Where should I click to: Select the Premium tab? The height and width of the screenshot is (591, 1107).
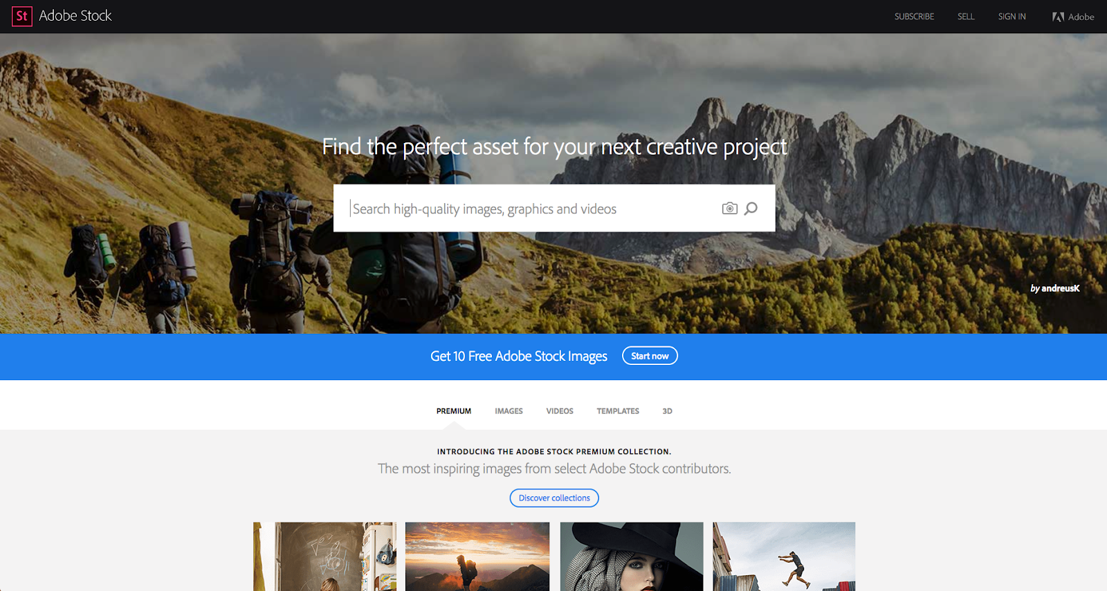(454, 411)
